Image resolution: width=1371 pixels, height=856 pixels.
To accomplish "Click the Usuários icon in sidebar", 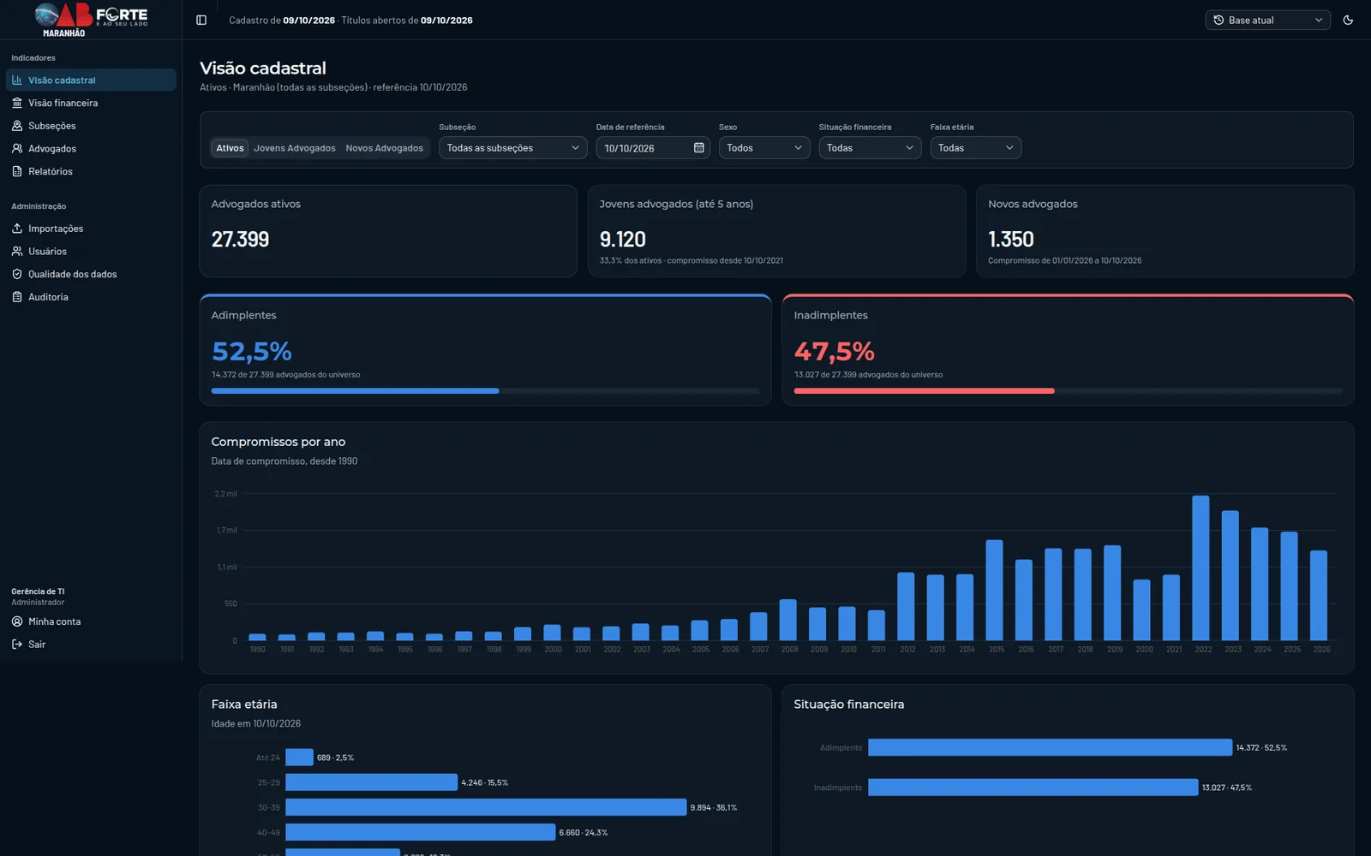I will coord(17,251).
